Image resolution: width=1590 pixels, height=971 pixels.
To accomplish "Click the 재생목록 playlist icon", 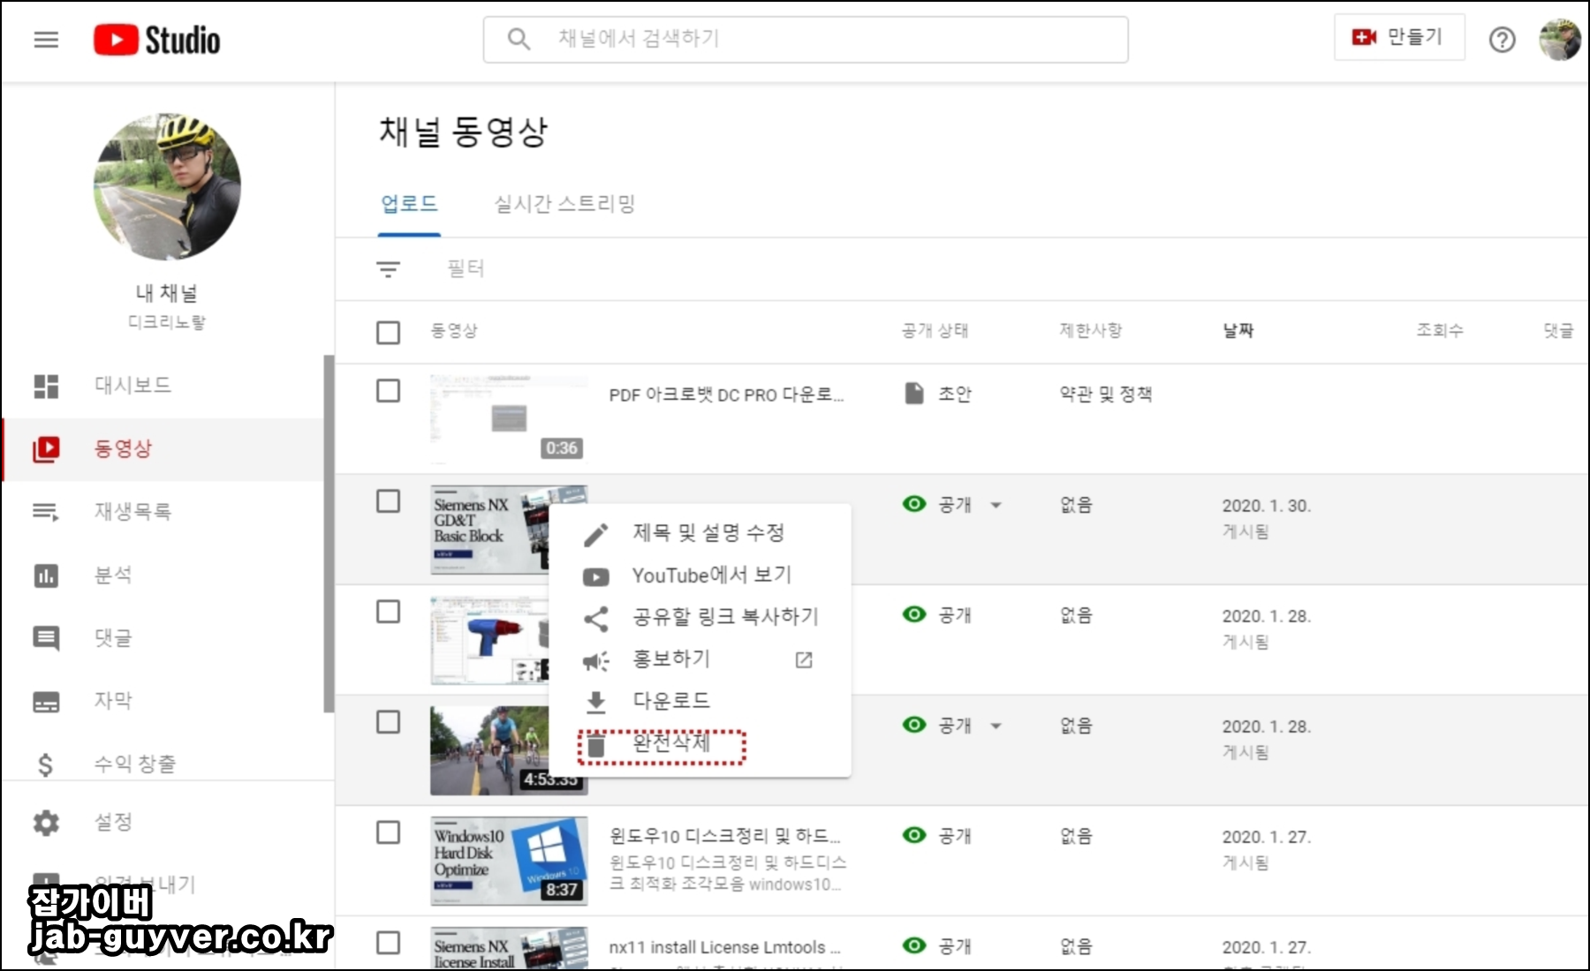I will click(46, 512).
